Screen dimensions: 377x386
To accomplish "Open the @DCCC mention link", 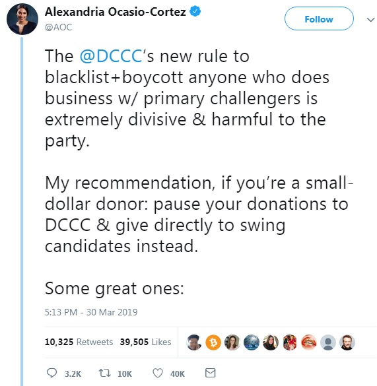I will pos(111,56).
